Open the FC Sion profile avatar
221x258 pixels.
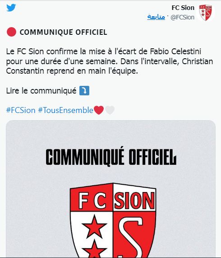tap(205, 13)
